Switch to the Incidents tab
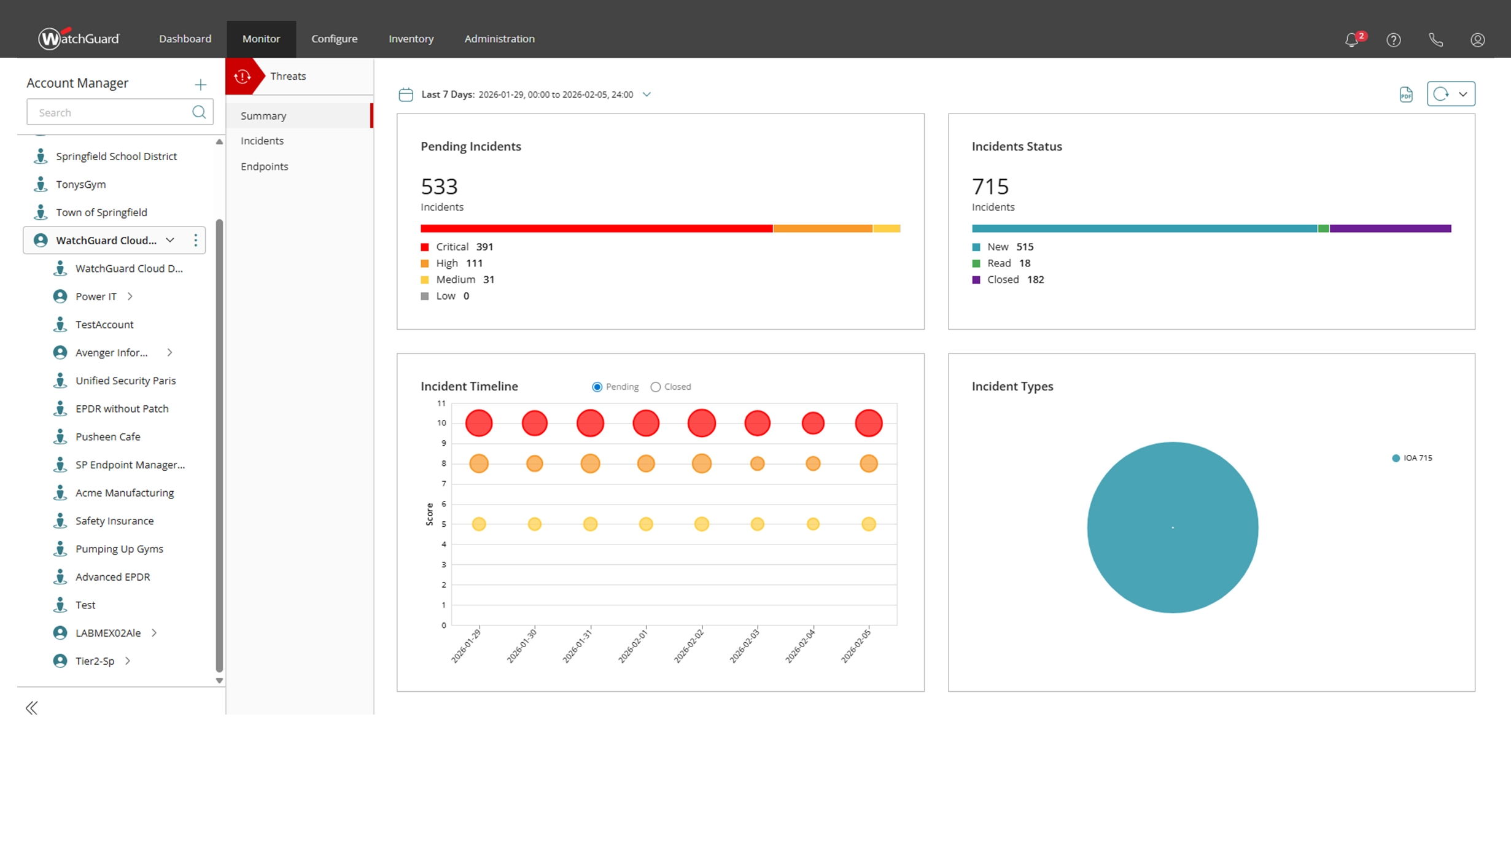1511x857 pixels. (x=262, y=141)
